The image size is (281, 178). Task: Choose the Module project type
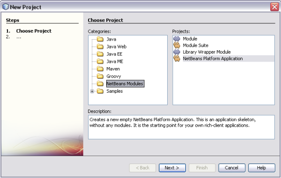coord(190,39)
